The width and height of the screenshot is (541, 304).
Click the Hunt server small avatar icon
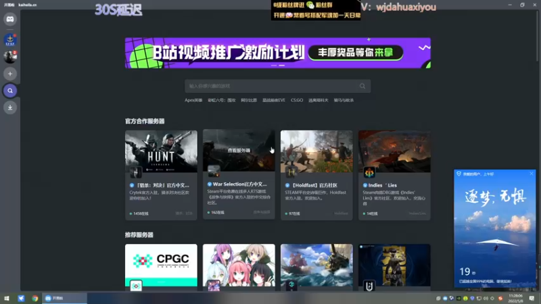coord(136,172)
